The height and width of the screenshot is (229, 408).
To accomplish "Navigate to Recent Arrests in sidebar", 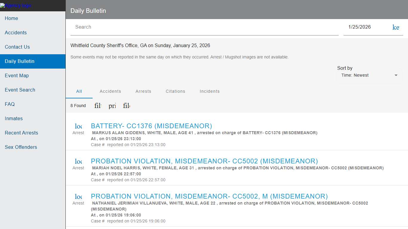I will point(21,133).
